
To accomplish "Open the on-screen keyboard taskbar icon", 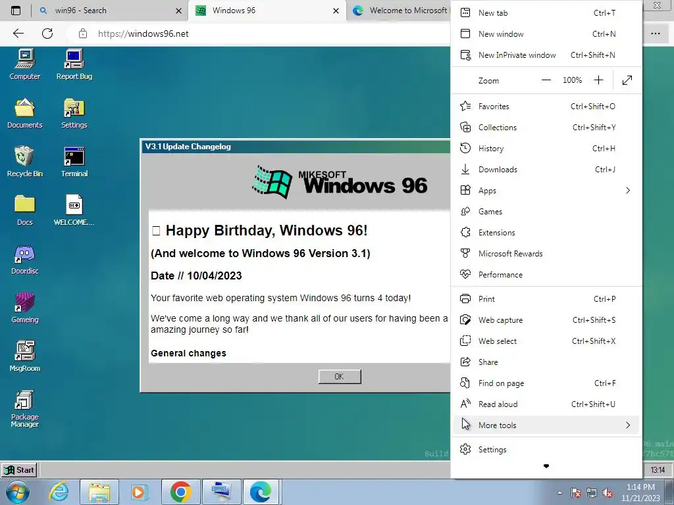I will click(x=221, y=492).
